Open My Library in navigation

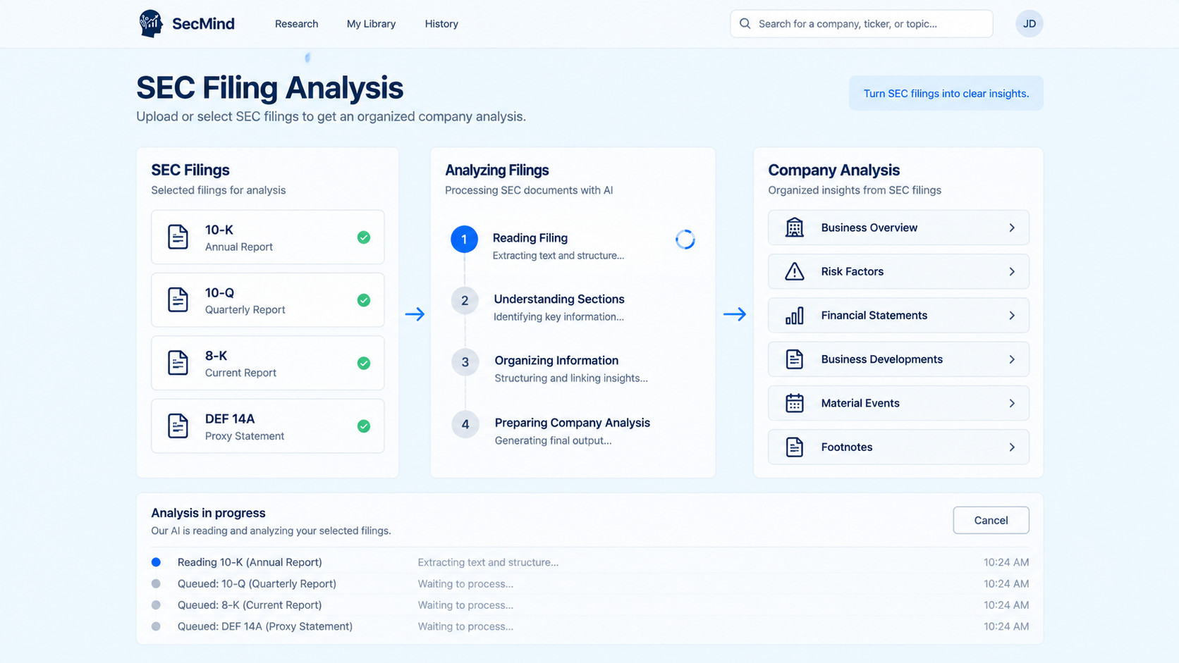(x=371, y=24)
